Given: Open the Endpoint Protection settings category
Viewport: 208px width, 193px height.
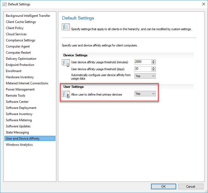Looking at the screenshot, I should (x=20, y=65).
